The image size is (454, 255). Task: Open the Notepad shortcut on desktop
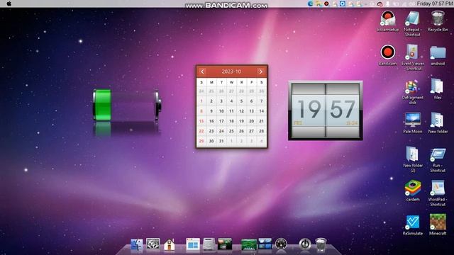[413, 24]
